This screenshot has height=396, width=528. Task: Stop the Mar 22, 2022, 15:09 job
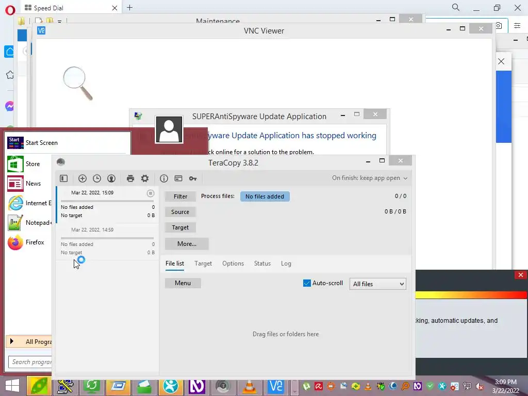pyautogui.click(x=151, y=193)
